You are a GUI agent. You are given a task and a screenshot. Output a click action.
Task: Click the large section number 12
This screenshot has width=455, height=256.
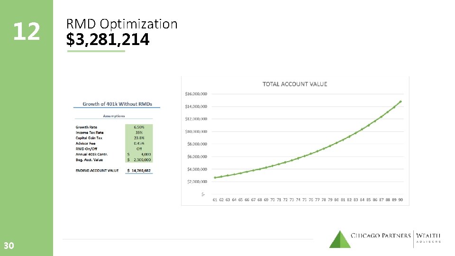(27, 31)
